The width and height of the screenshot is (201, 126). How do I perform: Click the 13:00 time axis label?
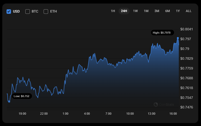coord(151,114)
